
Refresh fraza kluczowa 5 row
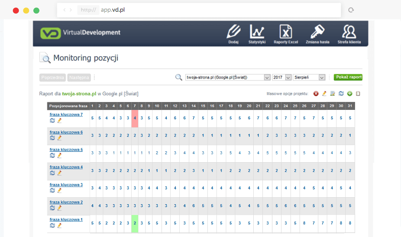(x=52, y=155)
